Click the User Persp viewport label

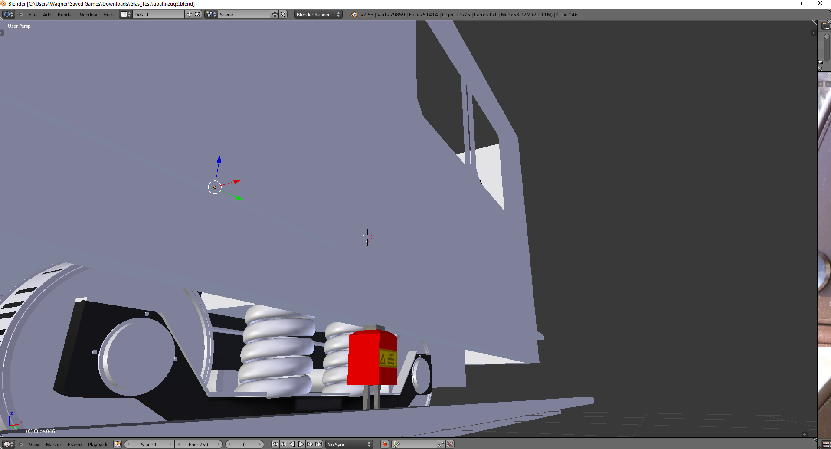pos(19,26)
